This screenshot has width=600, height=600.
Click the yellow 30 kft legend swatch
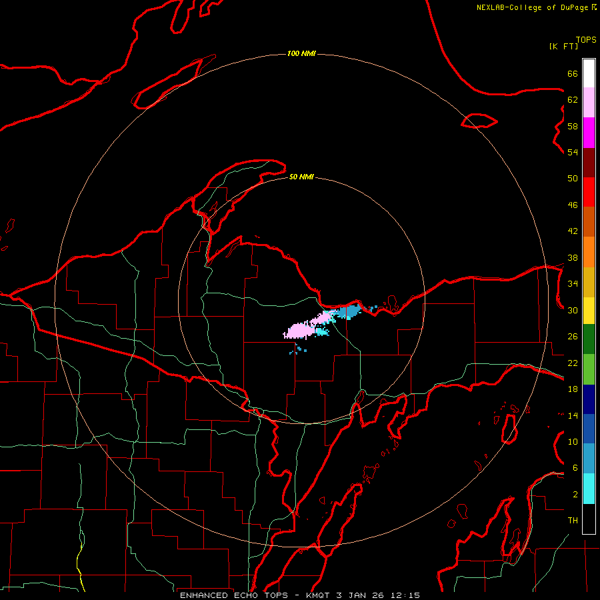589,311
